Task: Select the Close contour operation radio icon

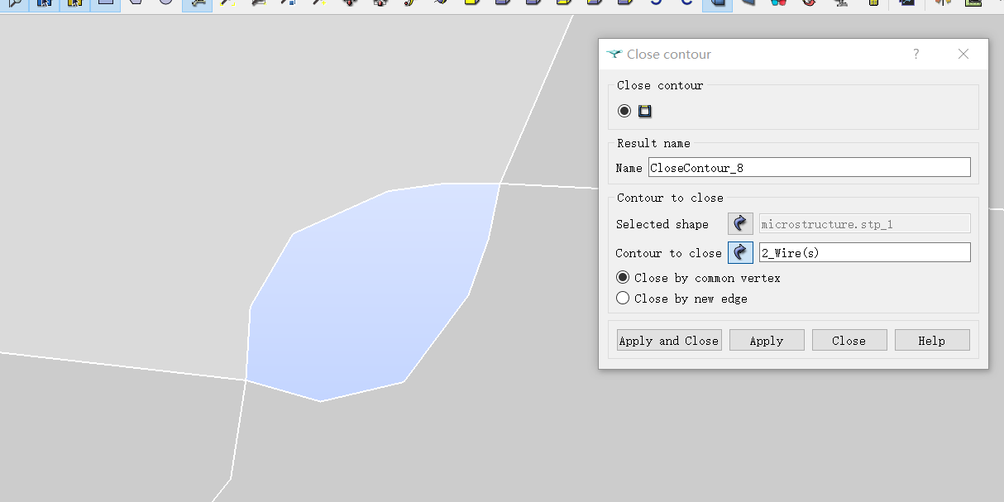Action: pos(624,111)
